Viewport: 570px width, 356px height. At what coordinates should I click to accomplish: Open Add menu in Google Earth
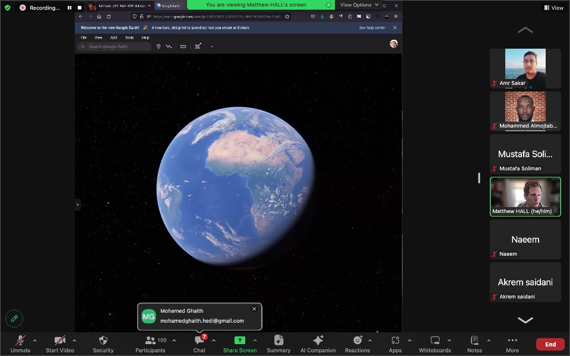coord(114,38)
